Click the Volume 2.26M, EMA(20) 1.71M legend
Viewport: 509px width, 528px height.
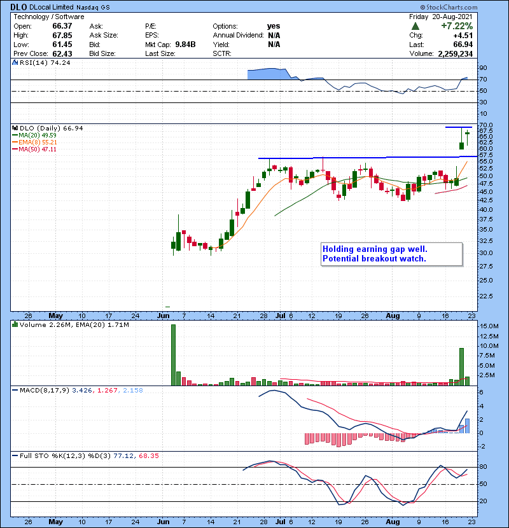[x=74, y=325]
